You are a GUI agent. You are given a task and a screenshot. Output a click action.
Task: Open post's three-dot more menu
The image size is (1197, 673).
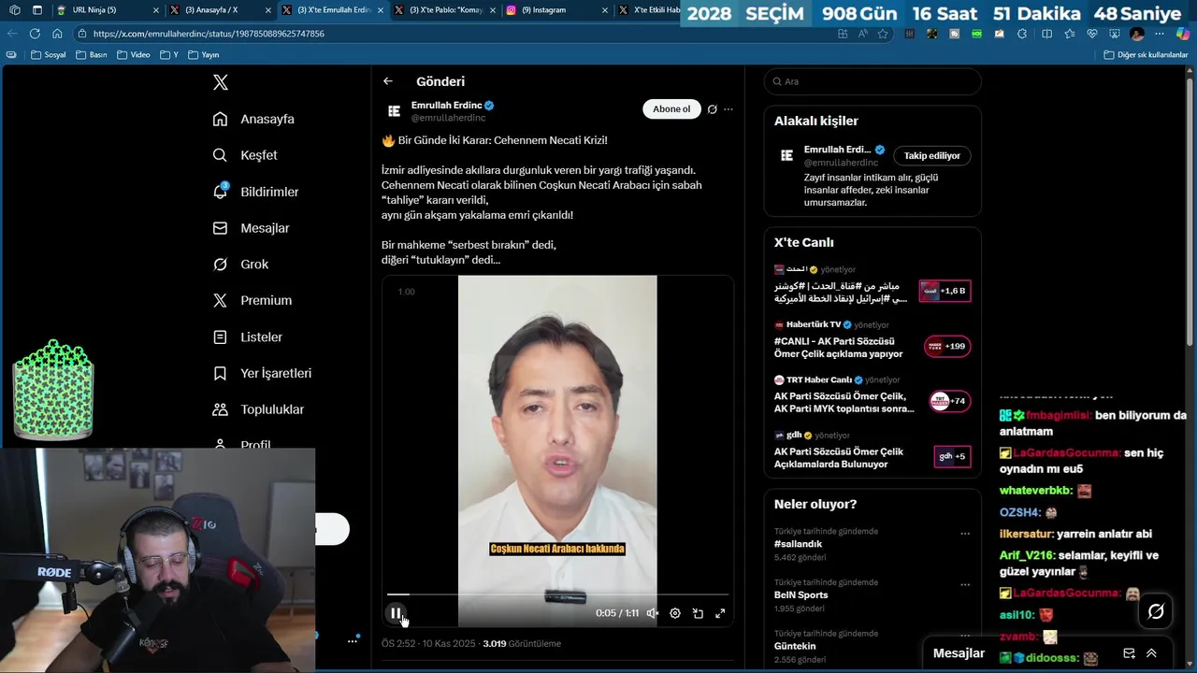click(x=728, y=109)
